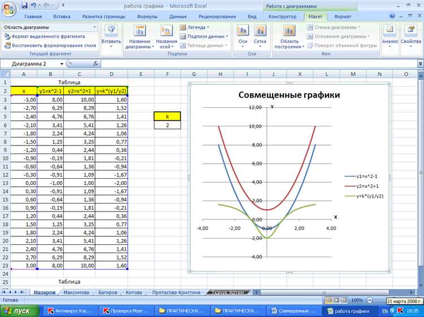The width and height of the screenshot is (424, 317).
Task: Click the Kaspersky tray icon
Action: (401, 311)
